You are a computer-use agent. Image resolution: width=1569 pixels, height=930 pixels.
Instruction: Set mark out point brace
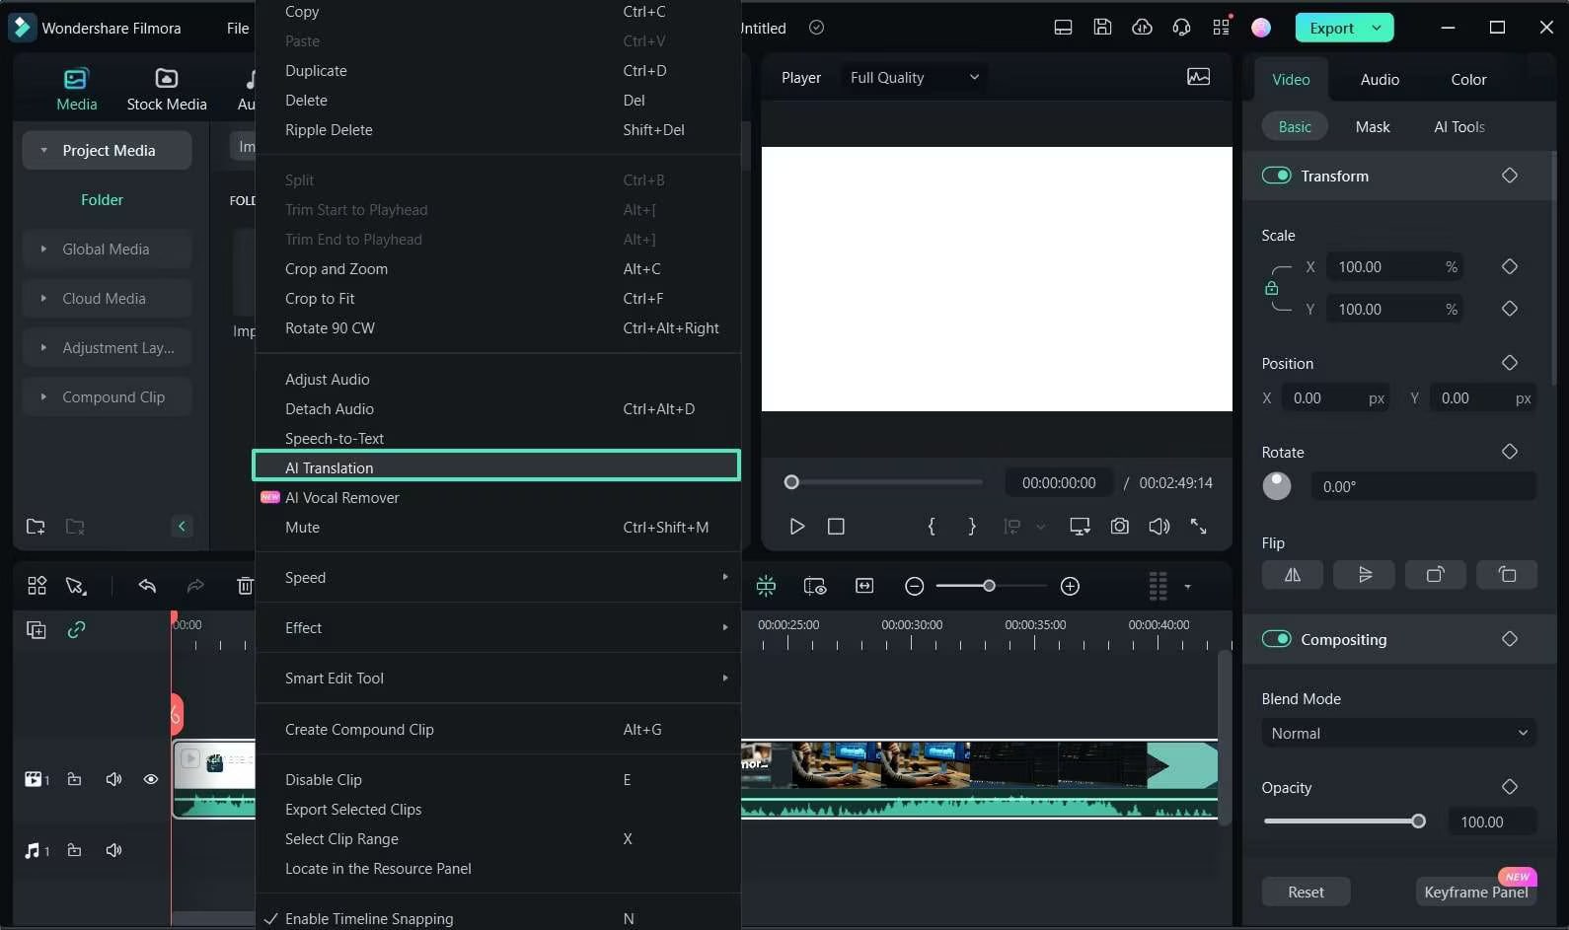pyautogui.click(x=972, y=527)
